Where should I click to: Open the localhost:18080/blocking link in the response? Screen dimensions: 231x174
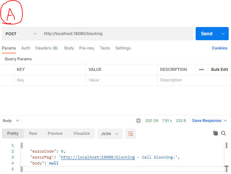tap(98, 157)
